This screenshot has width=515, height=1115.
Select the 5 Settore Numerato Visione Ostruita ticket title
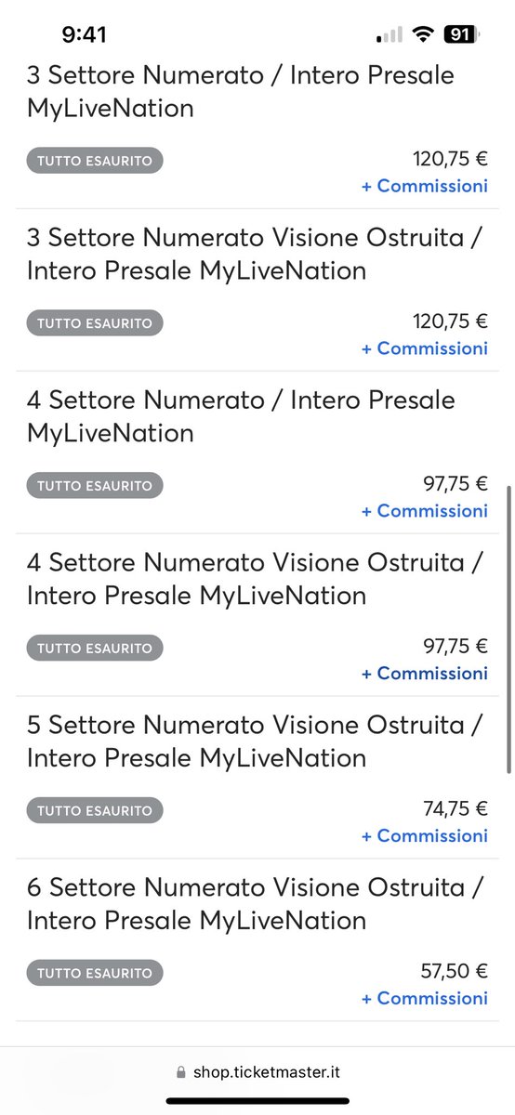[x=256, y=741]
